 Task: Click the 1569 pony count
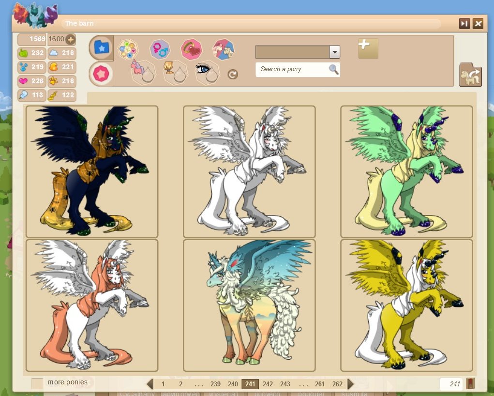point(32,39)
